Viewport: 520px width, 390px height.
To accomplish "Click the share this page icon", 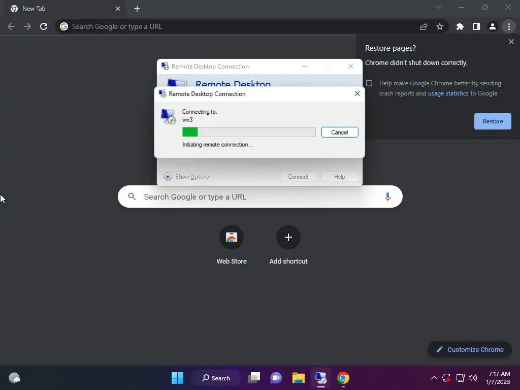I will [x=424, y=26].
